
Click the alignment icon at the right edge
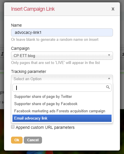point(123,54)
